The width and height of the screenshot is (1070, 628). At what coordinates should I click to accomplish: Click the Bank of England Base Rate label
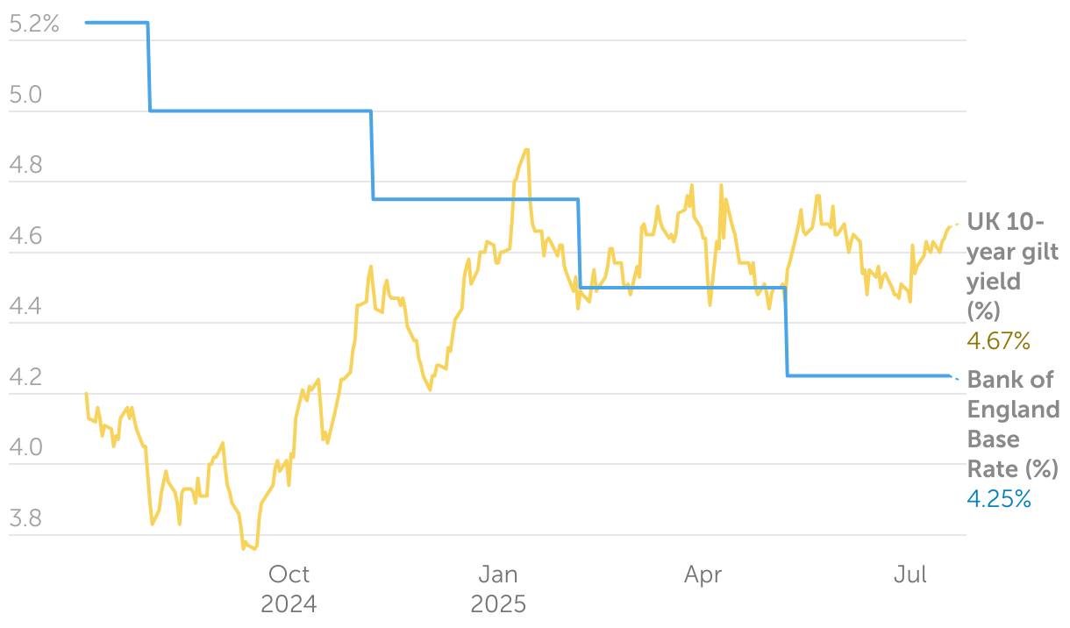coord(1013,423)
